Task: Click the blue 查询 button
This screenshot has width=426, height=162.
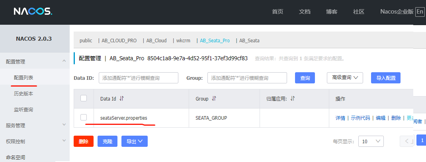Action: pos(305,78)
